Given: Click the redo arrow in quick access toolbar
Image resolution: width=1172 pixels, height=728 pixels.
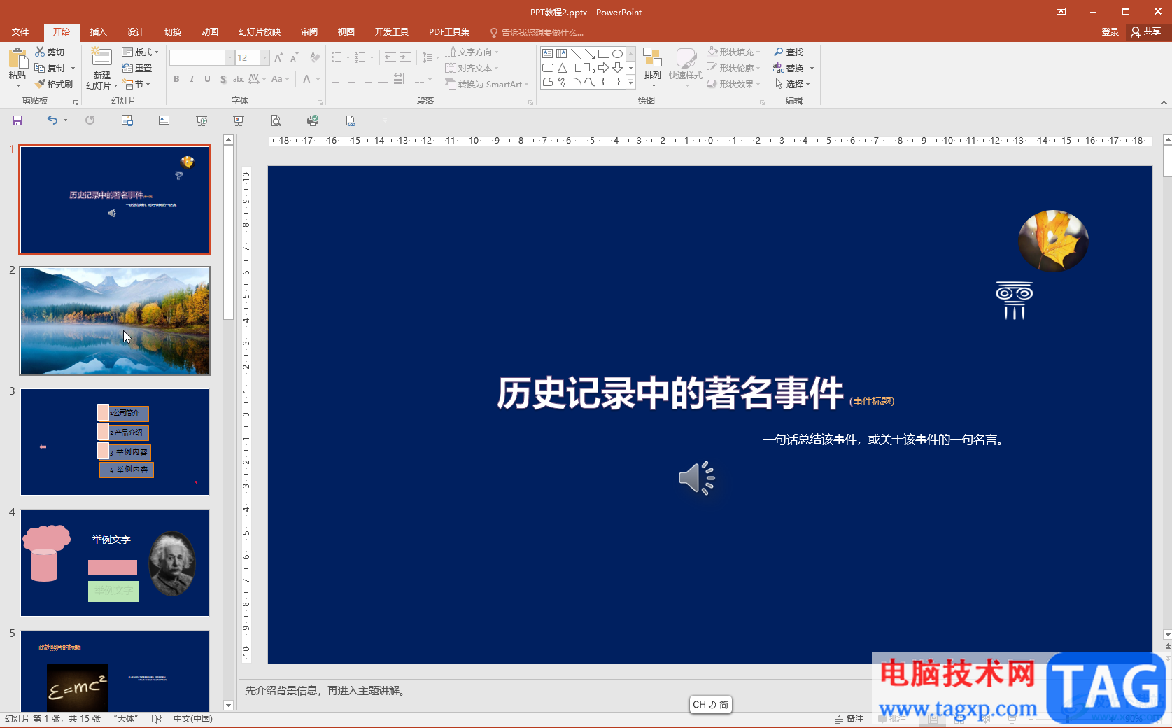Looking at the screenshot, I should [x=90, y=120].
